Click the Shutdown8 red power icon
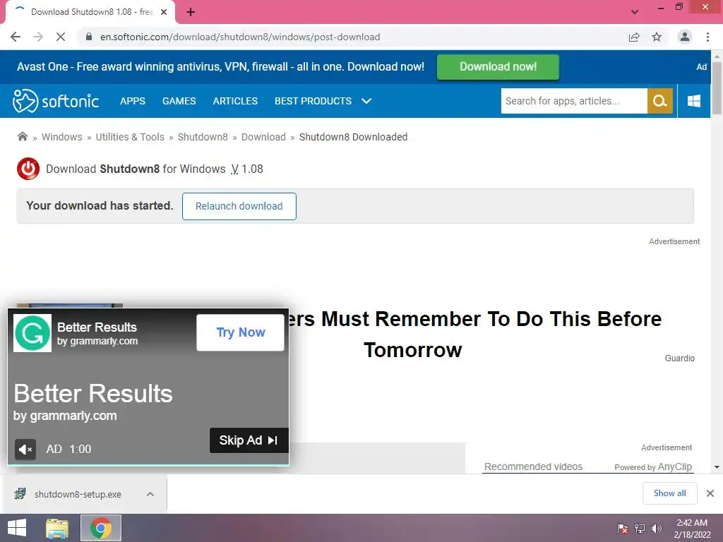The image size is (723, 542). coord(28,169)
